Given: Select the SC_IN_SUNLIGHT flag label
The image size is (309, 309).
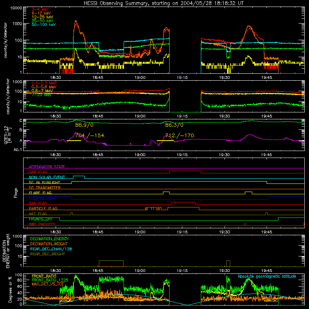Looking at the screenshot, I should 44,182.
